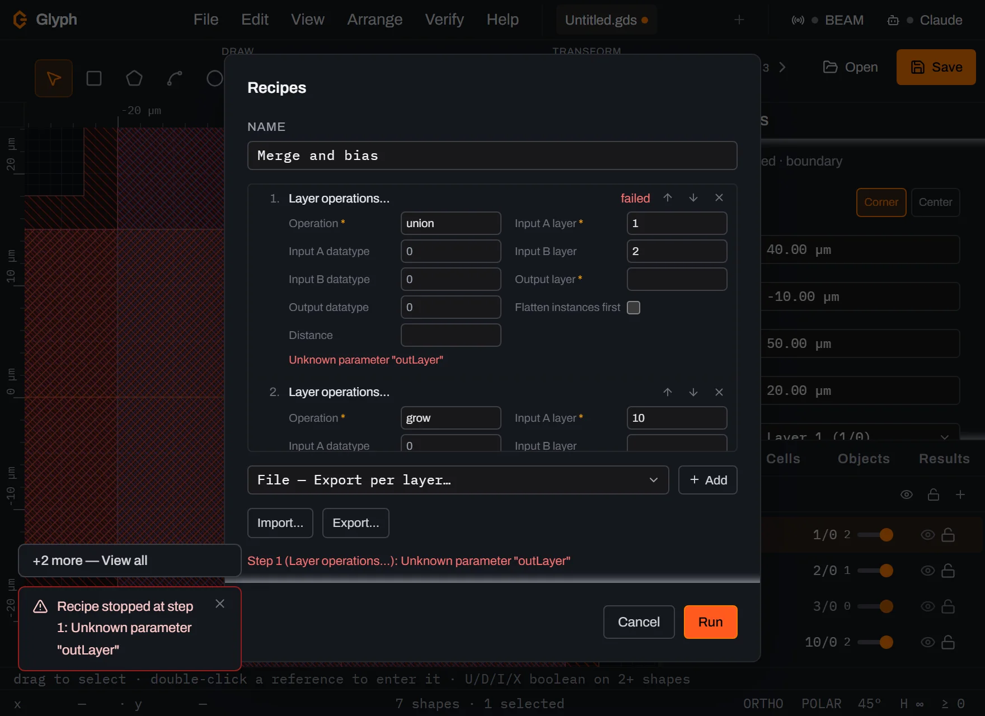985x716 pixels.
Task: Remove step 2 Layer operations
Action: [x=719, y=392]
